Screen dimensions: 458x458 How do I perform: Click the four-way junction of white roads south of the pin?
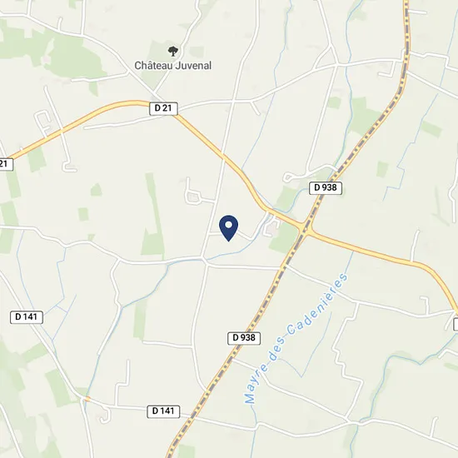click(205, 261)
